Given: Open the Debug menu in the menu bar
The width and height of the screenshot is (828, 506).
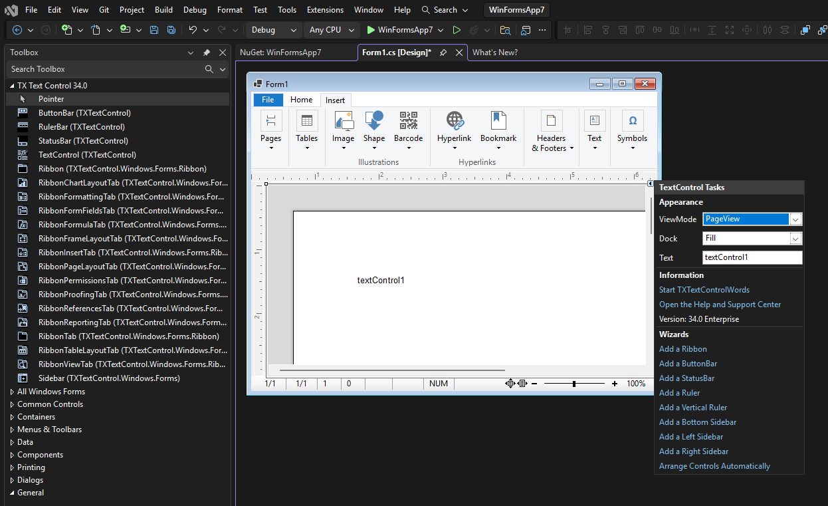Looking at the screenshot, I should [194, 9].
